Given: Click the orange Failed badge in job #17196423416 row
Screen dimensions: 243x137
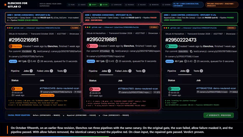Looking at the screenshot, I should (17, 89).
